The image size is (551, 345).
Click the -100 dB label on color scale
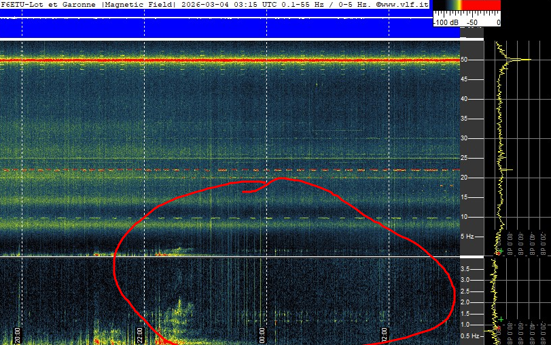click(445, 22)
